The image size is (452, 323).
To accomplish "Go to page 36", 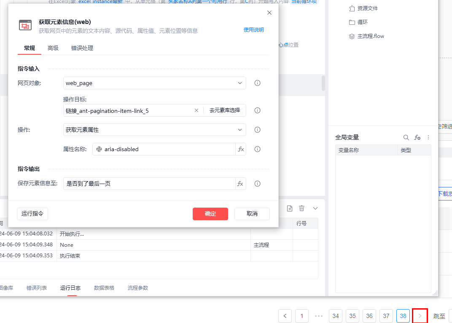I will [369, 316].
